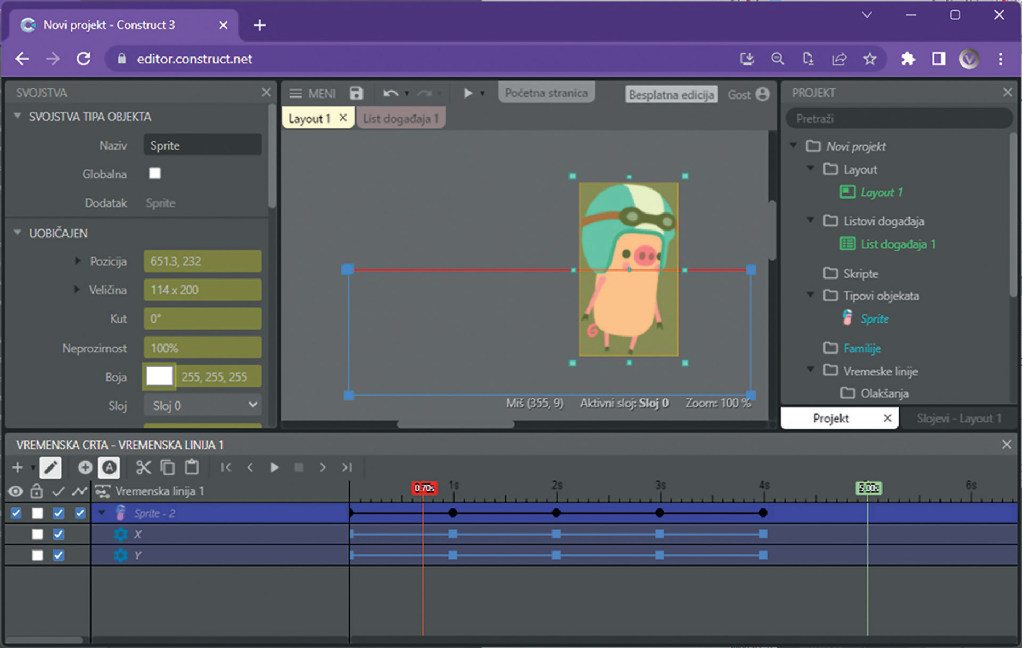The width and height of the screenshot is (1022, 648).
Task: Click the add keyframe plus circle icon
Action: pos(85,467)
